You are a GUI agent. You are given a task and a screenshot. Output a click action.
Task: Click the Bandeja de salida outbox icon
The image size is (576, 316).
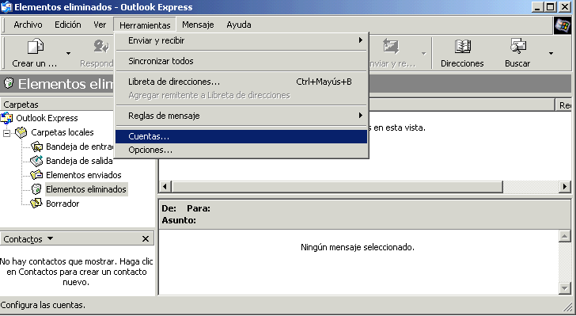tap(36, 161)
